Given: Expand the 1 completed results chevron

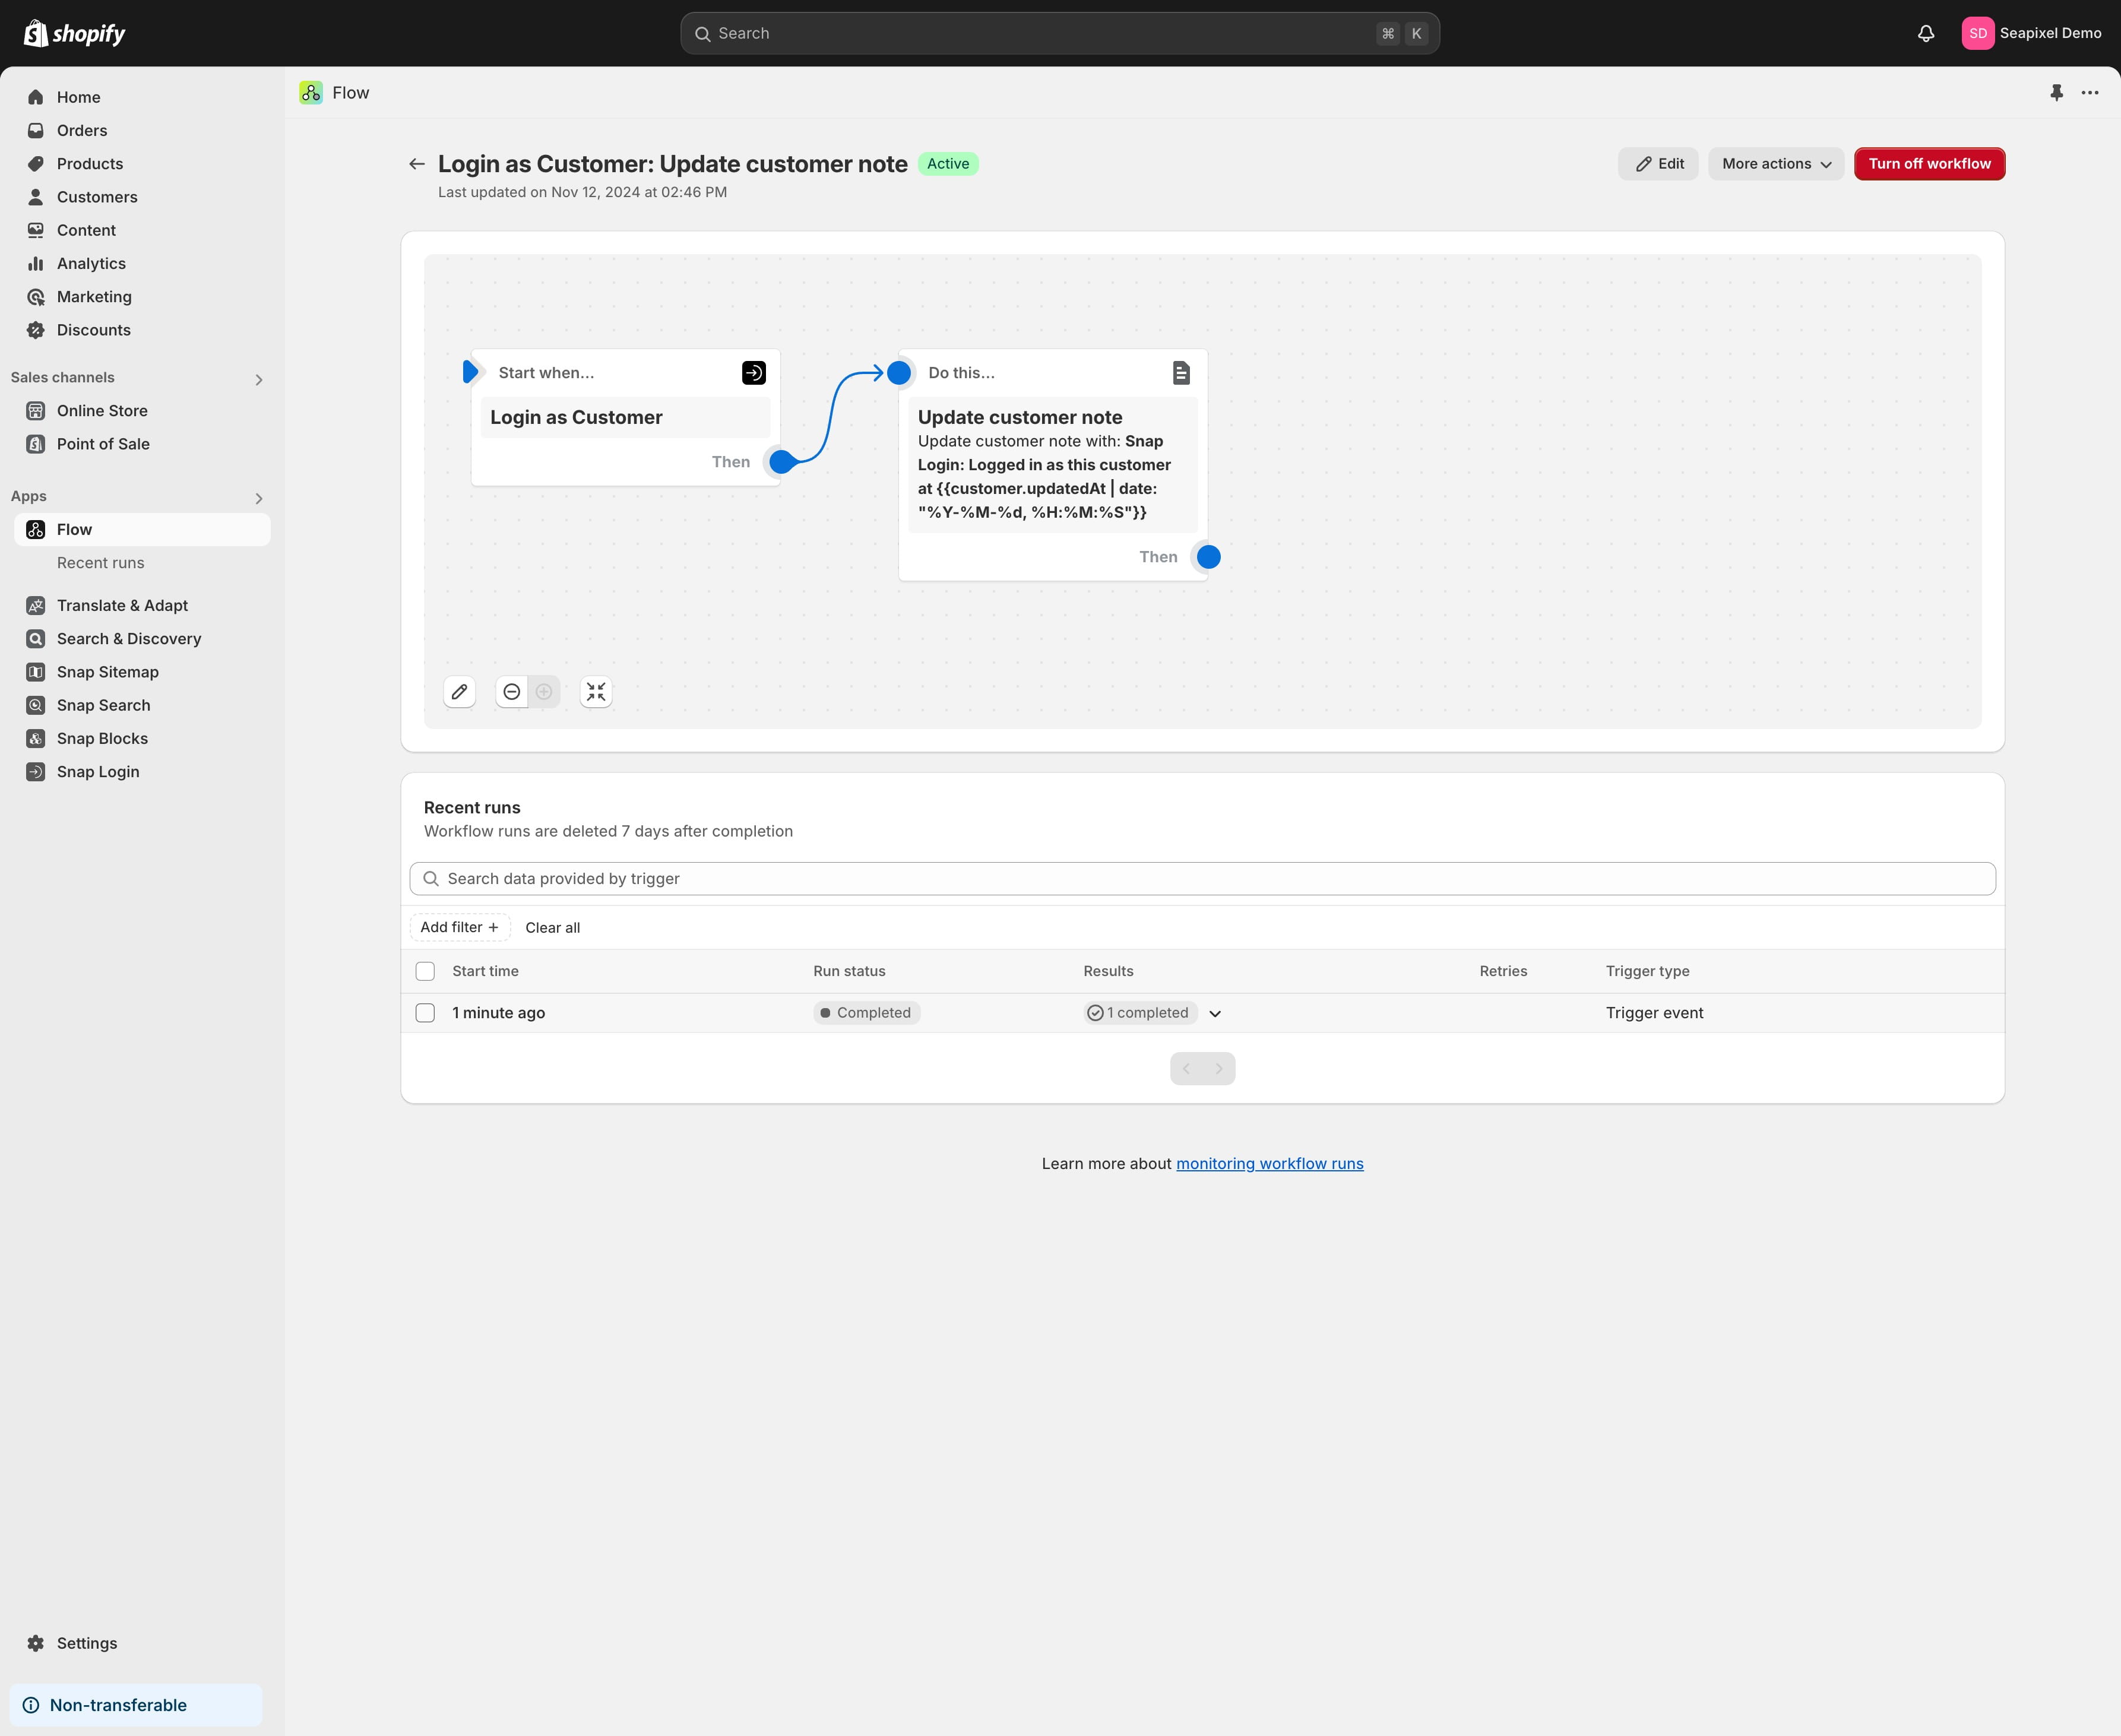Looking at the screenshot, I should 1215,1014.
